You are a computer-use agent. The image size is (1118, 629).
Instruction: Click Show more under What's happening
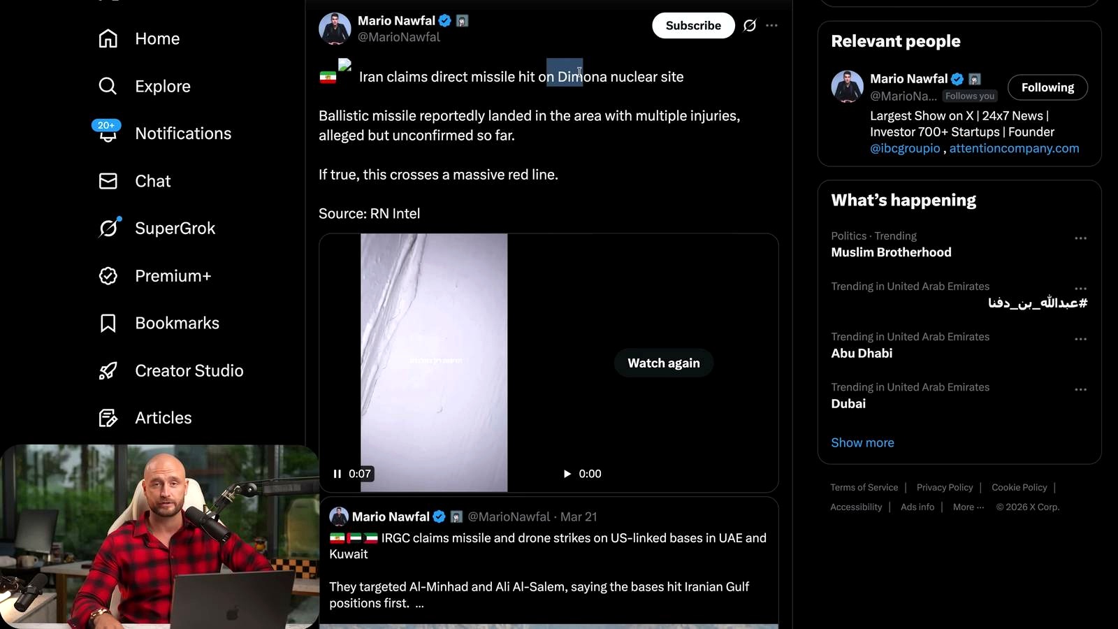coord(862,442)
